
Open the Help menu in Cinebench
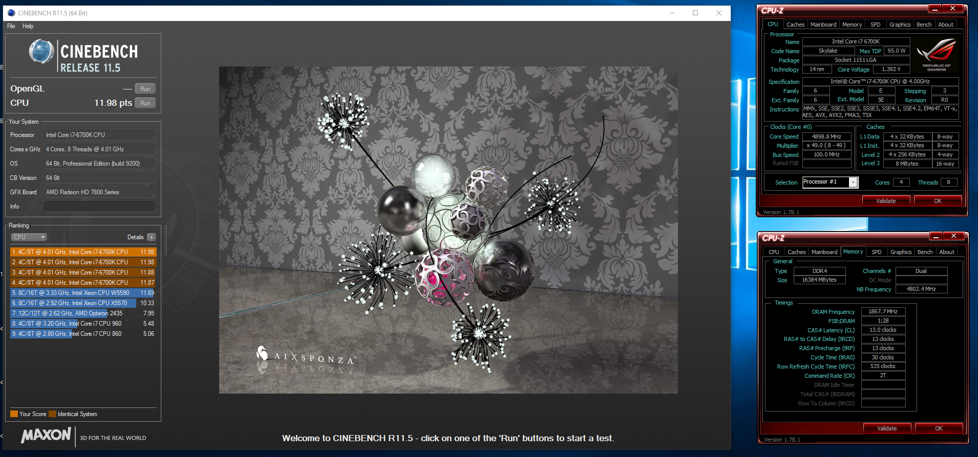click(28, 26)
